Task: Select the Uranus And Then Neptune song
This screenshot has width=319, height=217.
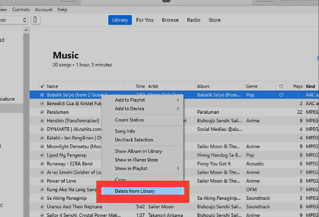Action: pyautogui.click(x=74, y=206)
